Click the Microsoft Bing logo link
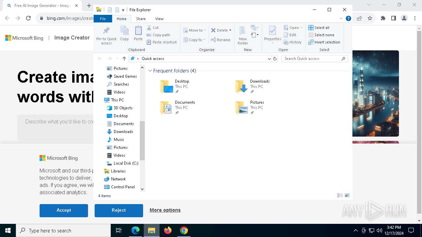This screenshot has width=422, height=237. [x=24, y=38]
